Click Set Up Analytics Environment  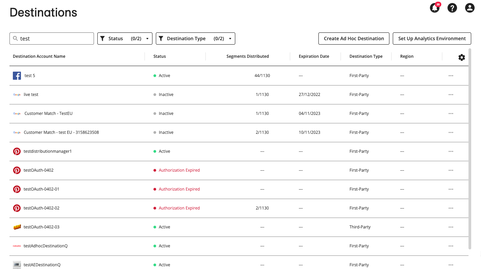point(432,39)
